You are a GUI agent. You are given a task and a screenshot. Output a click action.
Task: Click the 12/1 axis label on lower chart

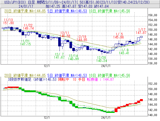pyautogui.click(x=47, y=118)
